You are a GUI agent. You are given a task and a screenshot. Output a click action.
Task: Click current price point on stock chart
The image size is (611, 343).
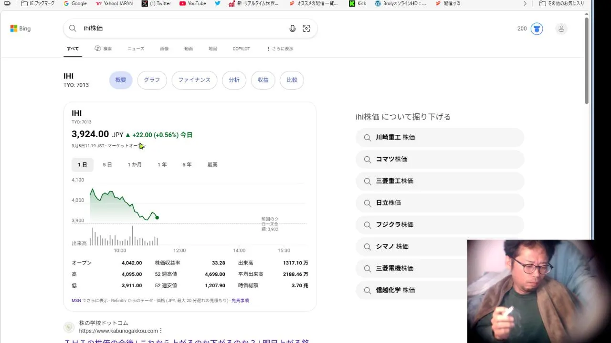(x=157, y=218)
